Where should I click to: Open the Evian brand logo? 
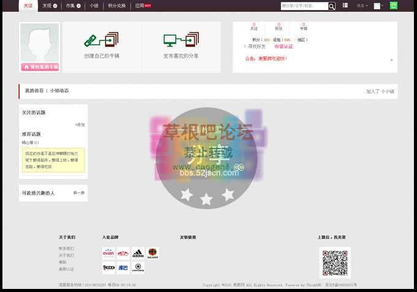(109, 253)
